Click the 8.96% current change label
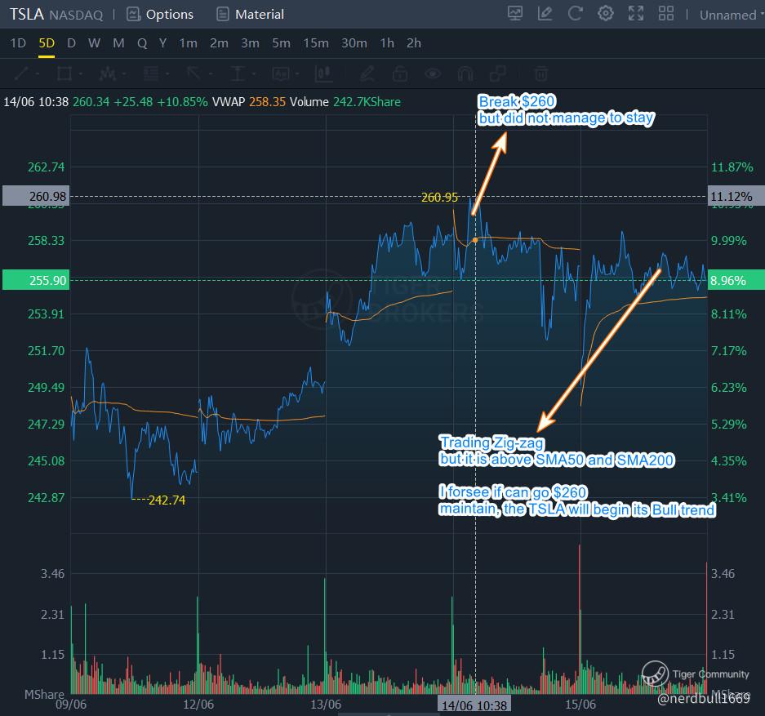This screenshot has height=716, width=765. [x=736, y=280]
